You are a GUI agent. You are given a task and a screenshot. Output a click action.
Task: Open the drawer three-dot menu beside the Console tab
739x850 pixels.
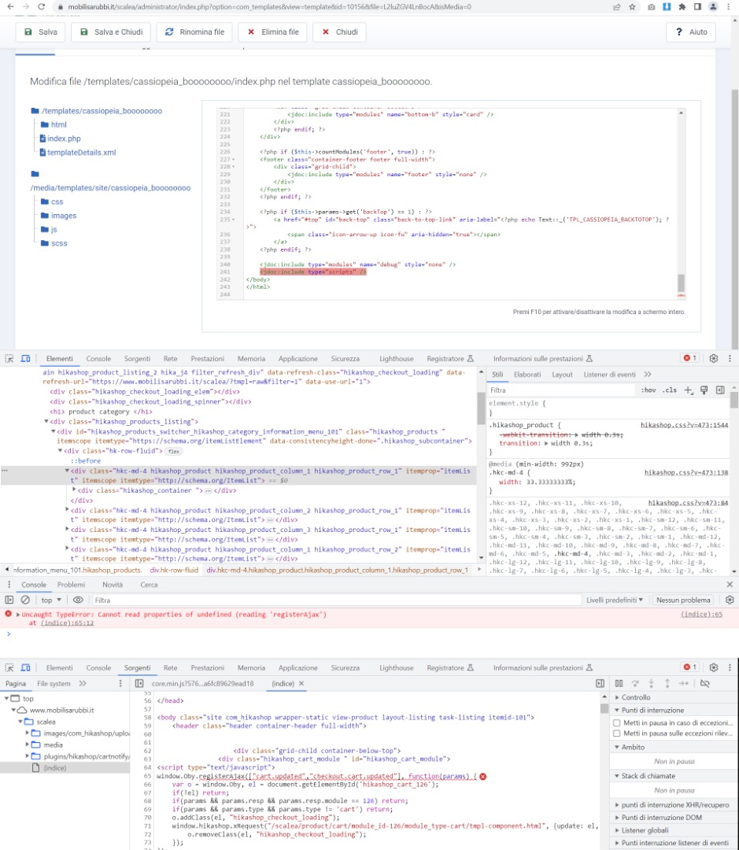(x=9, y=584)
